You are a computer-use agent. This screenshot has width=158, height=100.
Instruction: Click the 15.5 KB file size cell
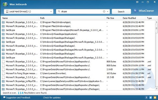tap(110, 77)
